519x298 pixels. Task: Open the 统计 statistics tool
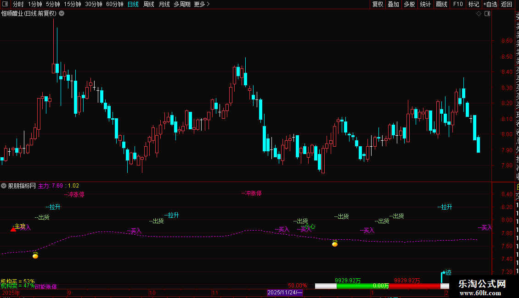coord(425,4)
